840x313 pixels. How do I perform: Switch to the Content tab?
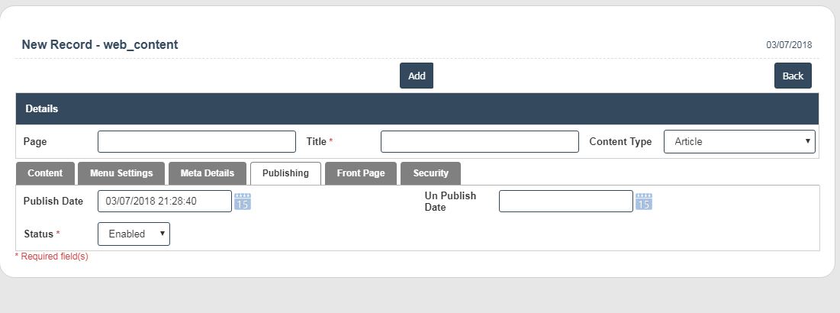point(45,173)
